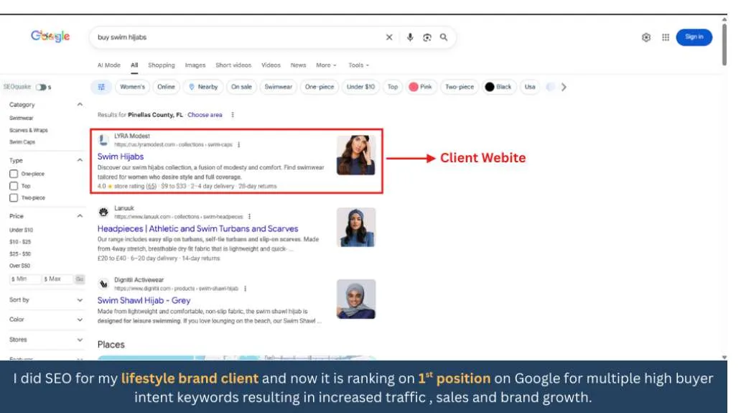Click the page vertical scrollbar
Screen dimensions: 741x413
tap(724, 44)
